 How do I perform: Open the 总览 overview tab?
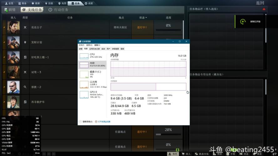(x=9, y=3)
